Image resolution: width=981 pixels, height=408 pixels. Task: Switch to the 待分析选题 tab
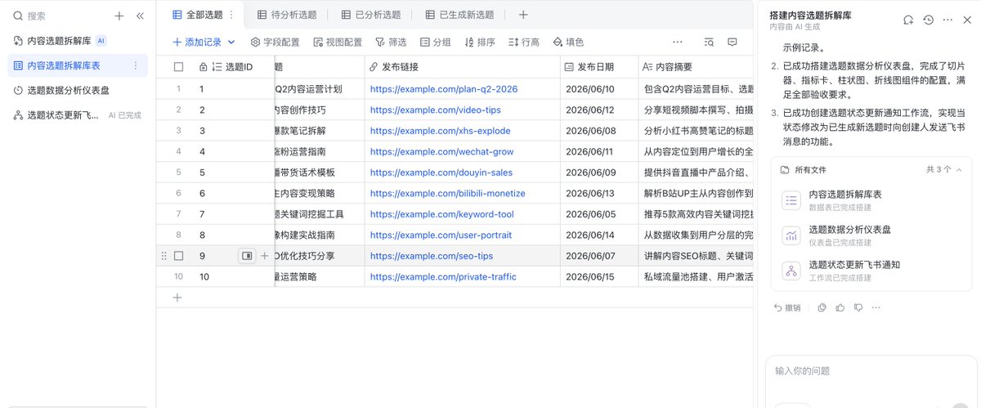pyautogui.click(x=287, y=15)
